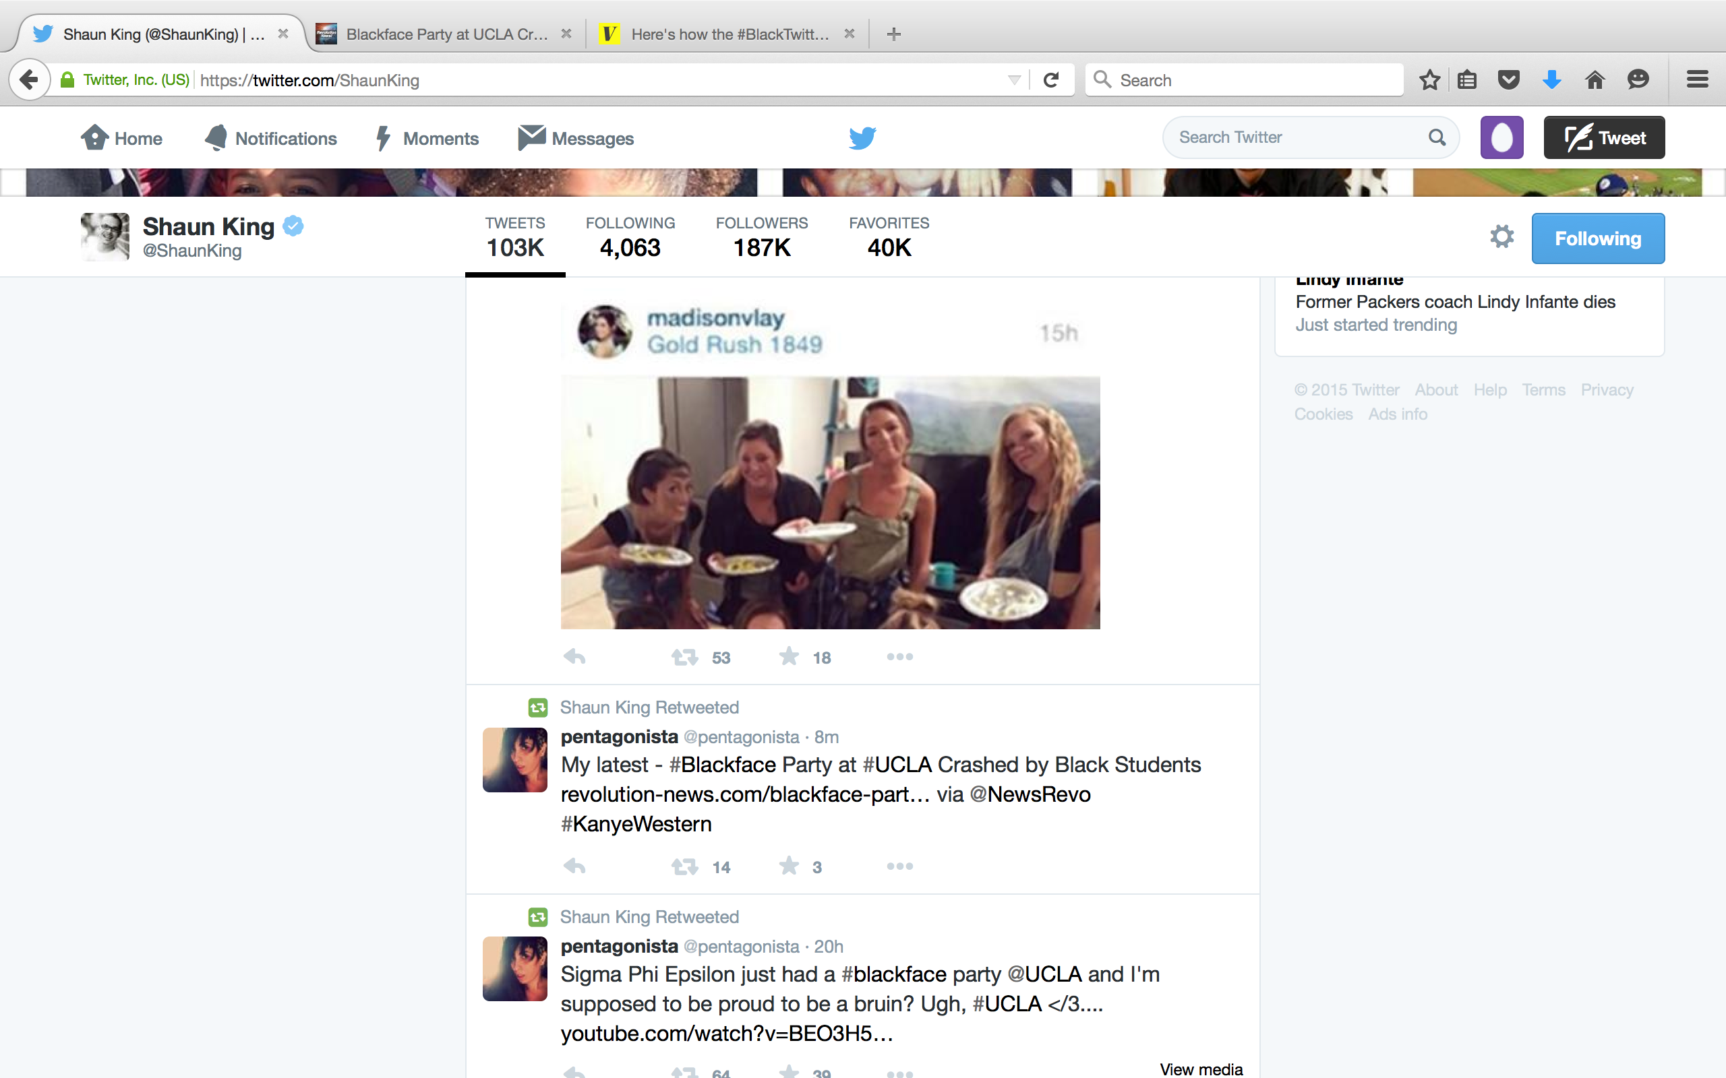Click the green padlock site identity icon
Screen dimensions: 1726x1078
[x=67, y=80]
